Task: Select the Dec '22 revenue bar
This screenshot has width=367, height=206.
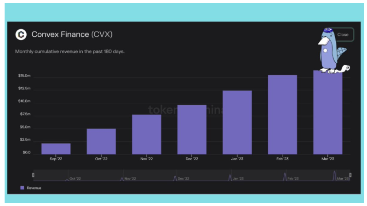Action: point(192,130)
